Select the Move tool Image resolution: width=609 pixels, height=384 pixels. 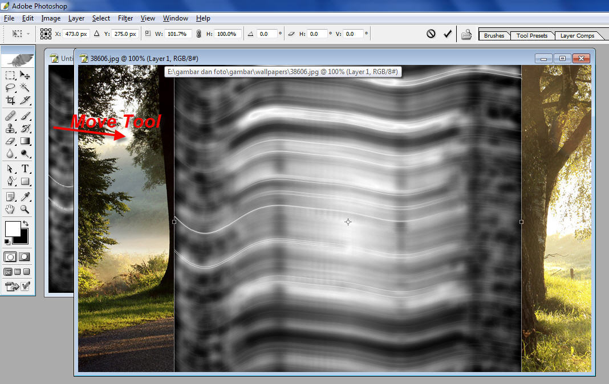tap(25, 75)
